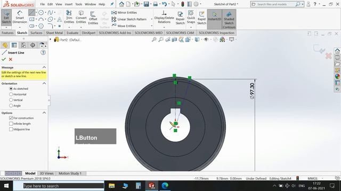Open the Tools menu
Viewport: 341px width, 191px height.
tap(78, 4)
